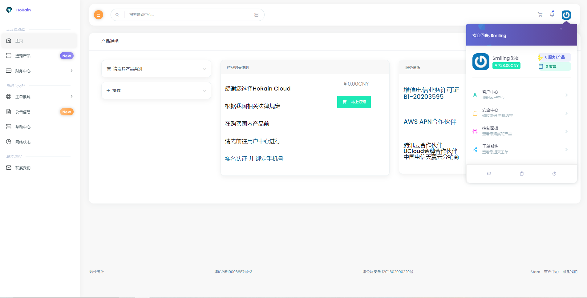Click the search help center input field
Screen dimensions: 587x298
(x=188, y=15)
